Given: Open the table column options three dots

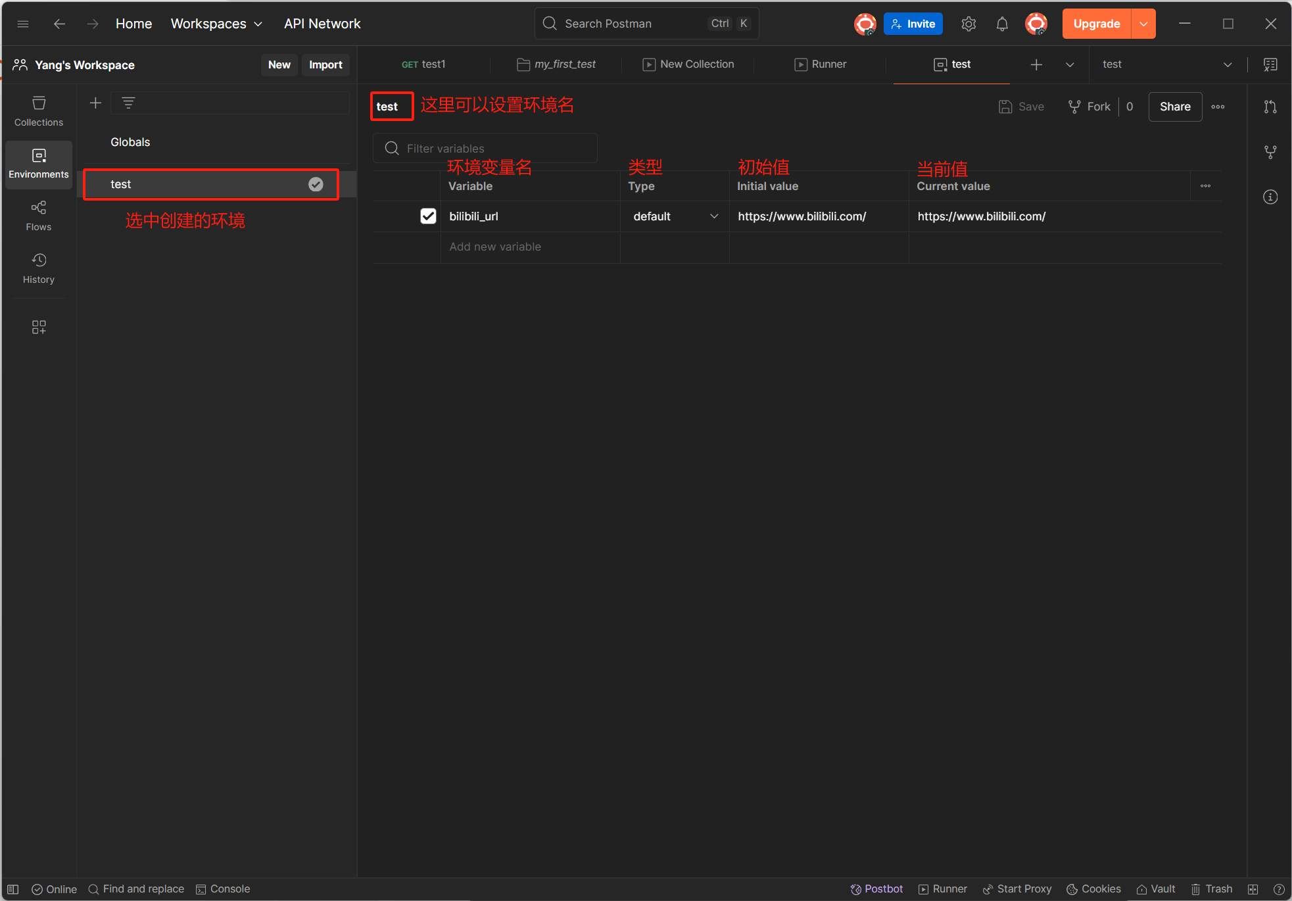Looking at the screenshot, I should (x=1205, y=186).
